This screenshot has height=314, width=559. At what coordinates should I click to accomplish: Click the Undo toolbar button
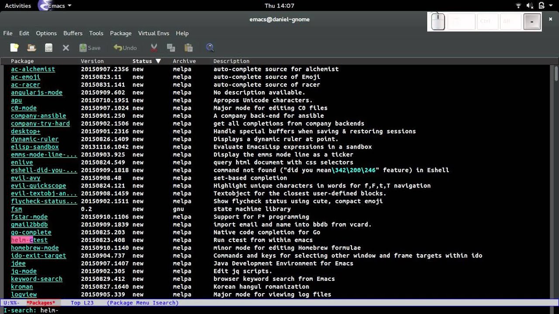(125, 48)
